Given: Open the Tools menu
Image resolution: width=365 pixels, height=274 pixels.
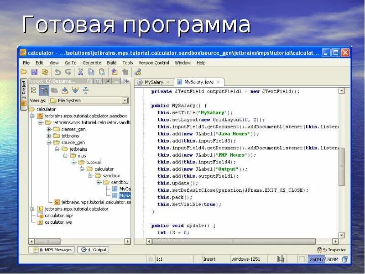Looking at the screenshot, I should point(128,63).
